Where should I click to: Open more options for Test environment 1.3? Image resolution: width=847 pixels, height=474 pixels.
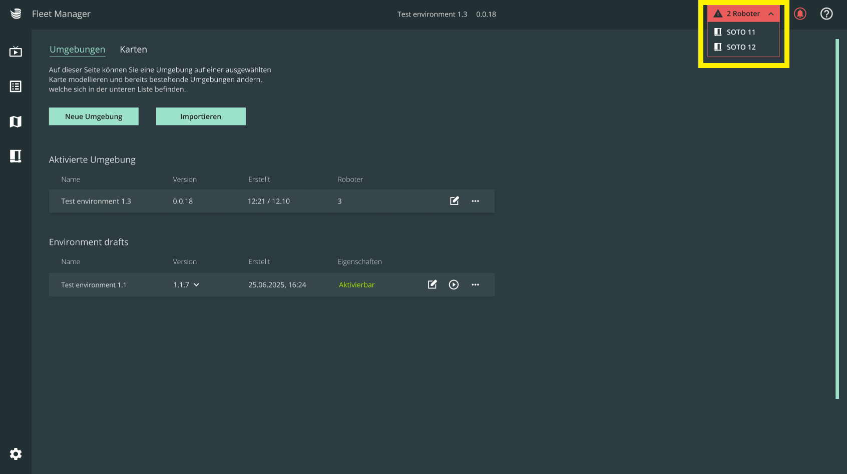(475, 201)
